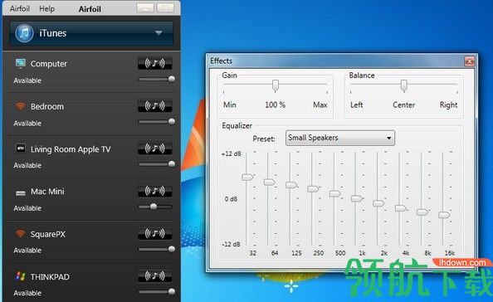Click the Gain slider thumb
The height and width of the screenshot is (302, 493).
pos(276,85)
